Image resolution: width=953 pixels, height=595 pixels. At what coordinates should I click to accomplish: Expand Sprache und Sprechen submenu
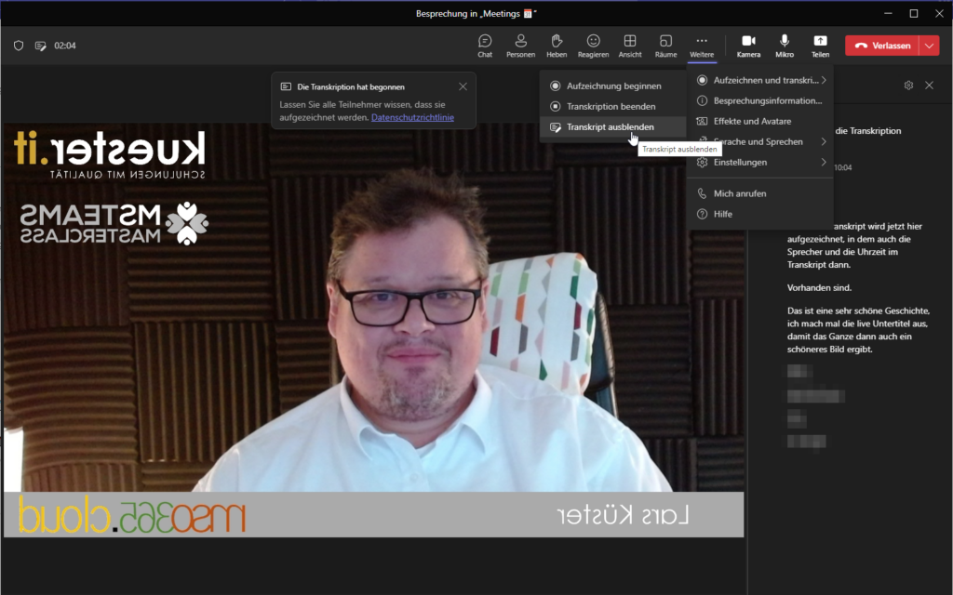click(x=760, y=141)
